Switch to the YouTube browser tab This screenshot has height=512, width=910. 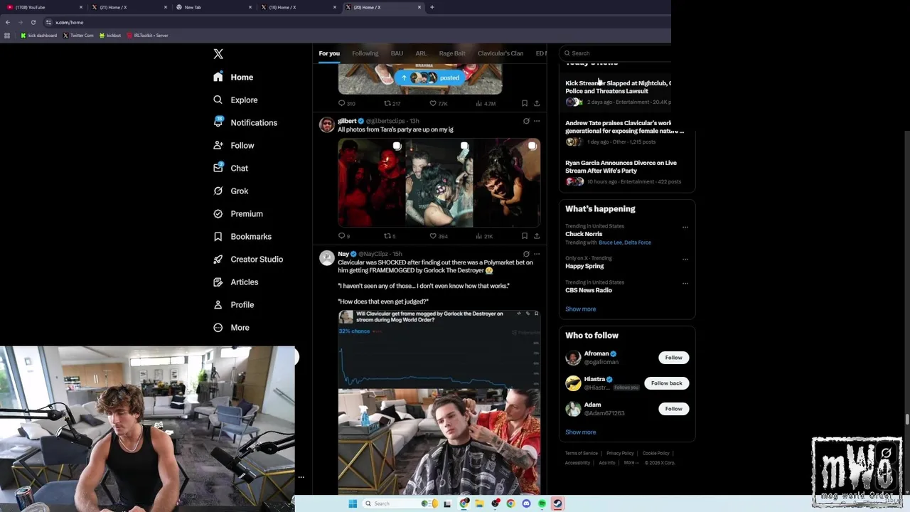pyautogui.click(x=43, y=7)
